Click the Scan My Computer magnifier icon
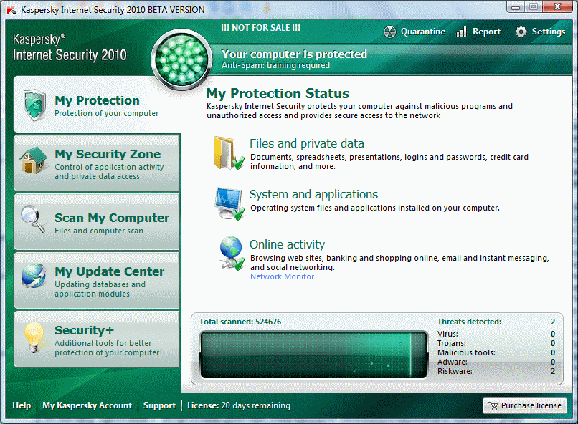Screen dimensions: 578x424 point(33,219)
